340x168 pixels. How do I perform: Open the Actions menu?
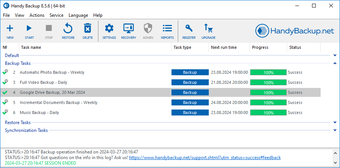point(37,15)
